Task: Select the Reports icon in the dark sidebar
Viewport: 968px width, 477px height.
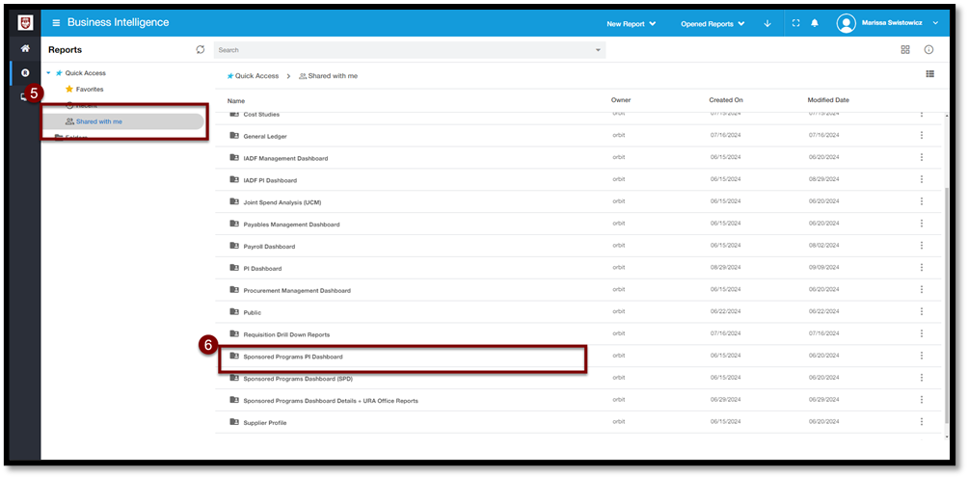Action: click(x=25, y=73)
